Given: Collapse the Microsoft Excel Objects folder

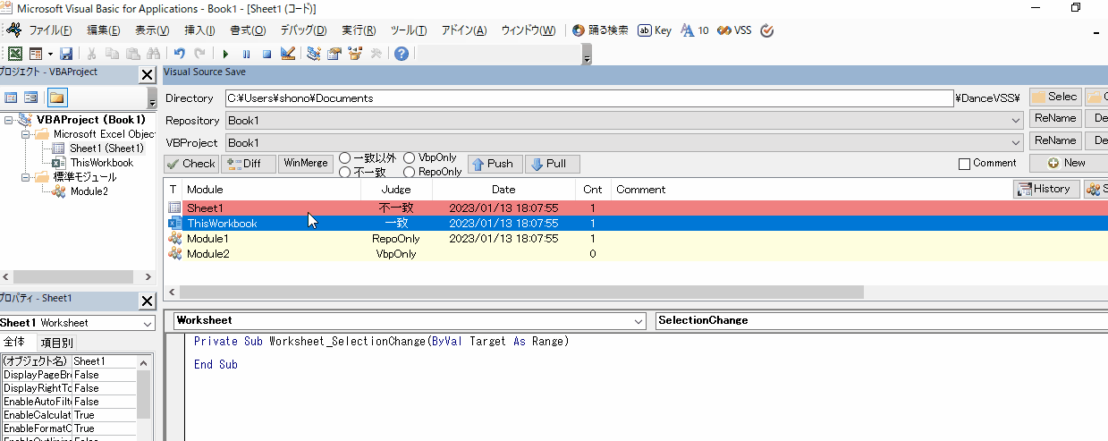Looking at the screenshot, I should pyautogui.click(x=27, y=134).
